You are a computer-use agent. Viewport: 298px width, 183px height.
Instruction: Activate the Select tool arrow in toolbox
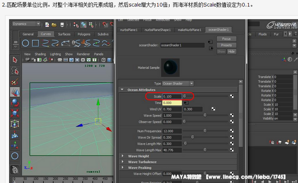tap(15, 60)
